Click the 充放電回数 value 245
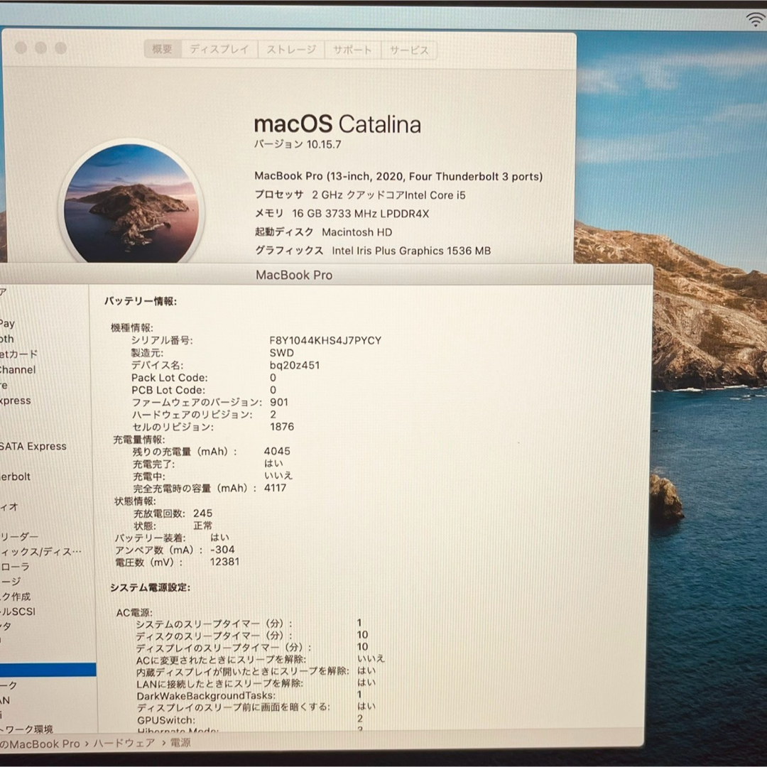Image resolution: width=767 pixels, height=767 pixels. click(x=202, y=513)
